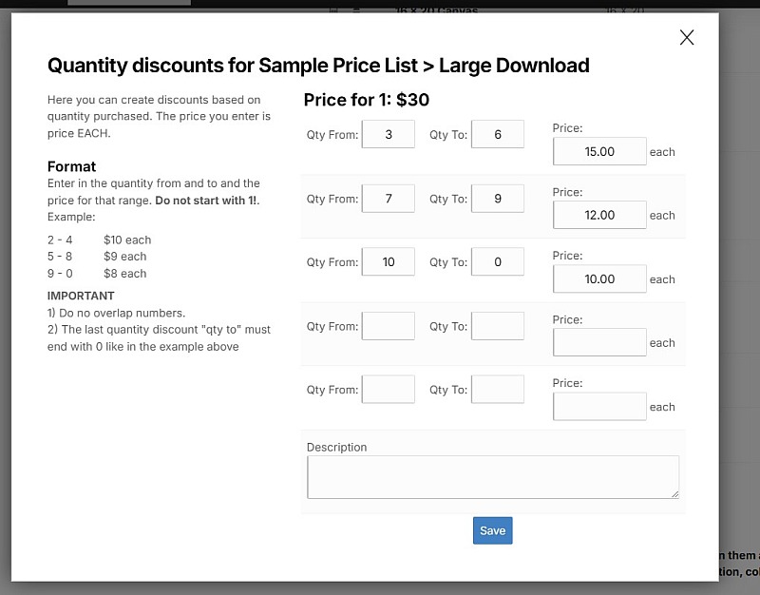Click the dialog title heading text
Image resolution: width=760 pixels, height=595 pixels.
coord(318,66)
